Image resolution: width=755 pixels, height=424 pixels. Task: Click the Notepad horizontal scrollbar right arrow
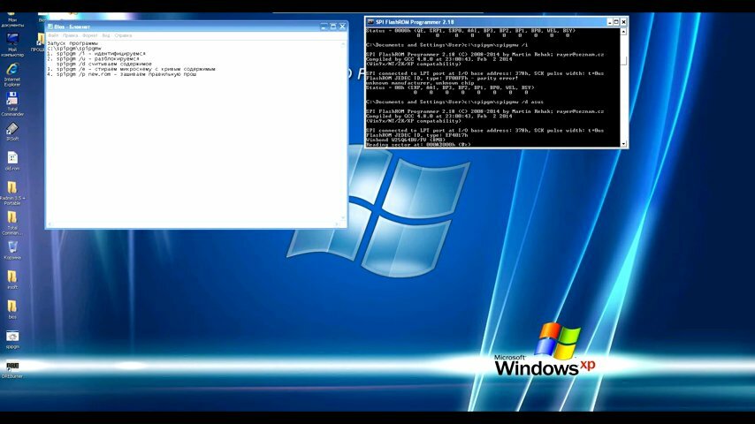337,224
